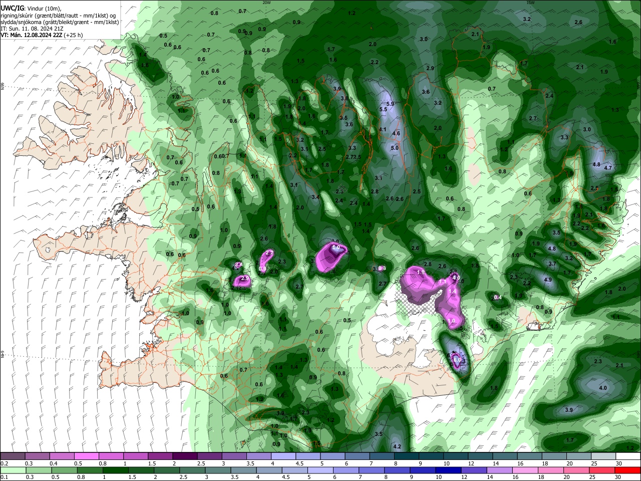Select the 0.4 value in the white patch
The height and width of the screenshot is (481, 641).
pos(498,298)
